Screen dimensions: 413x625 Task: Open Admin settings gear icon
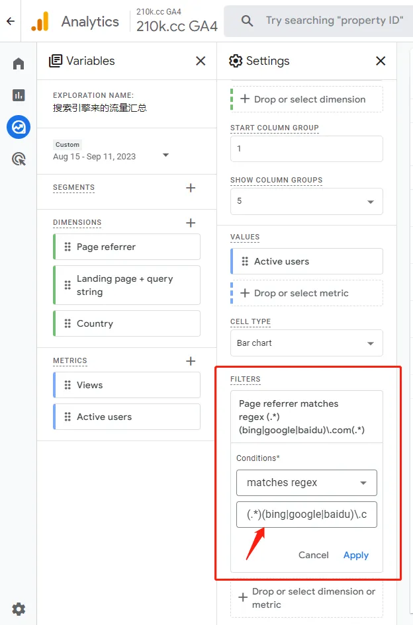tap(19, 608)
